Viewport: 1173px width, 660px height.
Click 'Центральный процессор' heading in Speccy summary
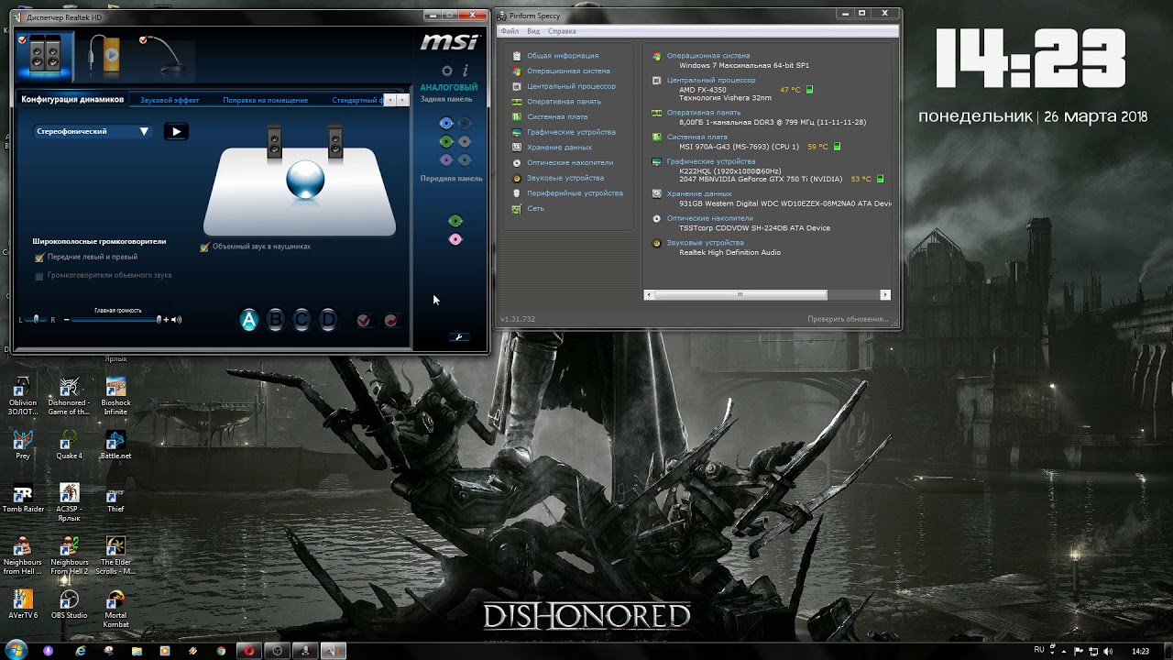pos(711,80)
